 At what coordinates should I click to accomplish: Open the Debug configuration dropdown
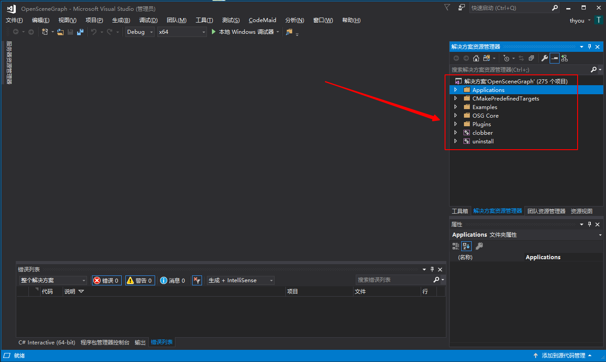[x=140, y=32]
